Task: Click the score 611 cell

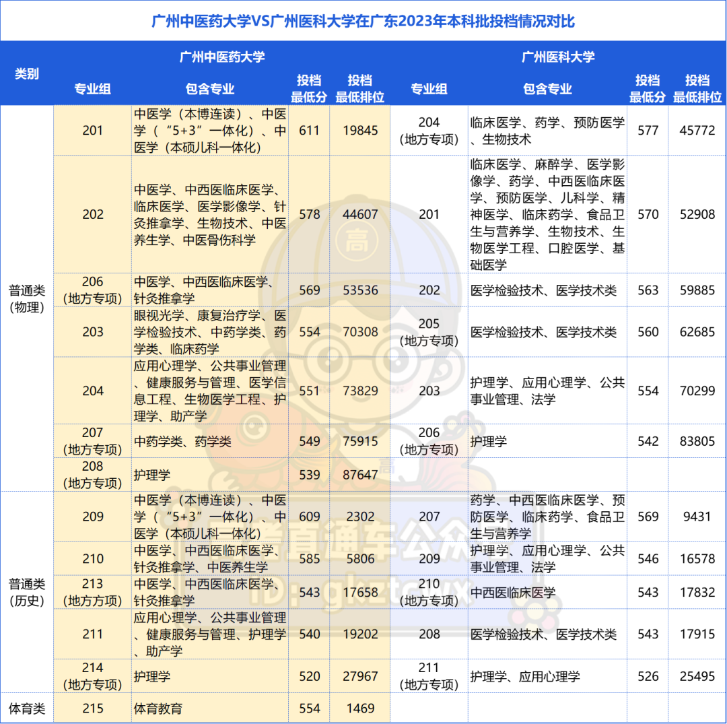Action: [x=308, y=130]
